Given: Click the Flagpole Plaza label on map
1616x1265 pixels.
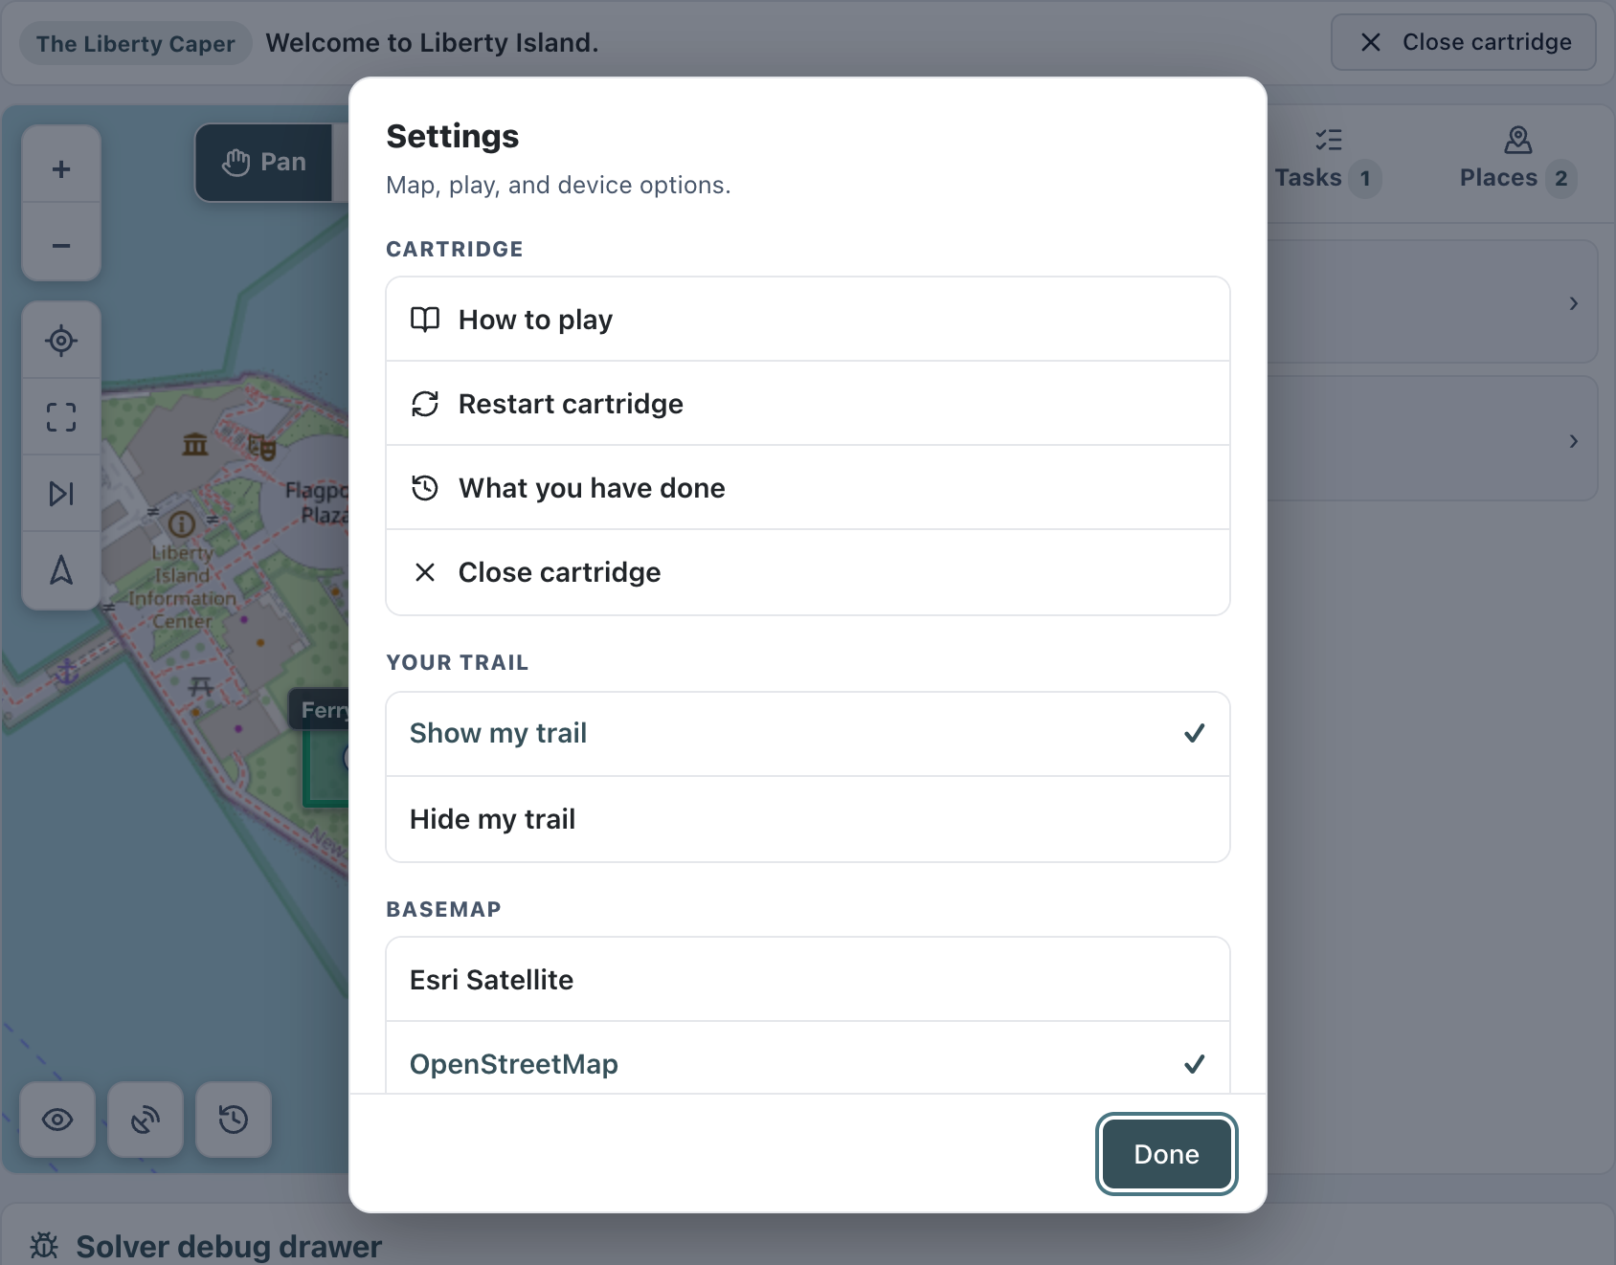Looking at the screenshot, I should pos(318,503).
